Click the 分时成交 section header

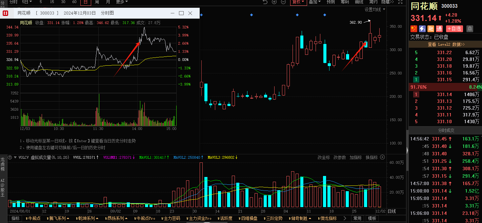coord(446,130)
